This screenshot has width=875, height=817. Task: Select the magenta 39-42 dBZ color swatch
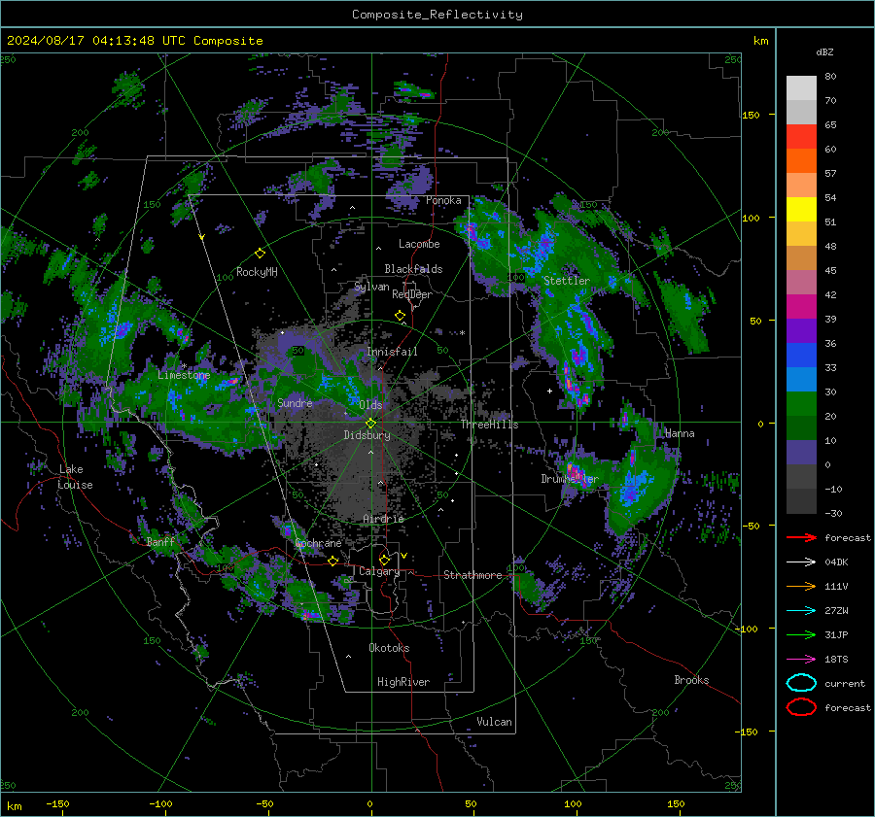pyautogui.click(x=801, y=307)
